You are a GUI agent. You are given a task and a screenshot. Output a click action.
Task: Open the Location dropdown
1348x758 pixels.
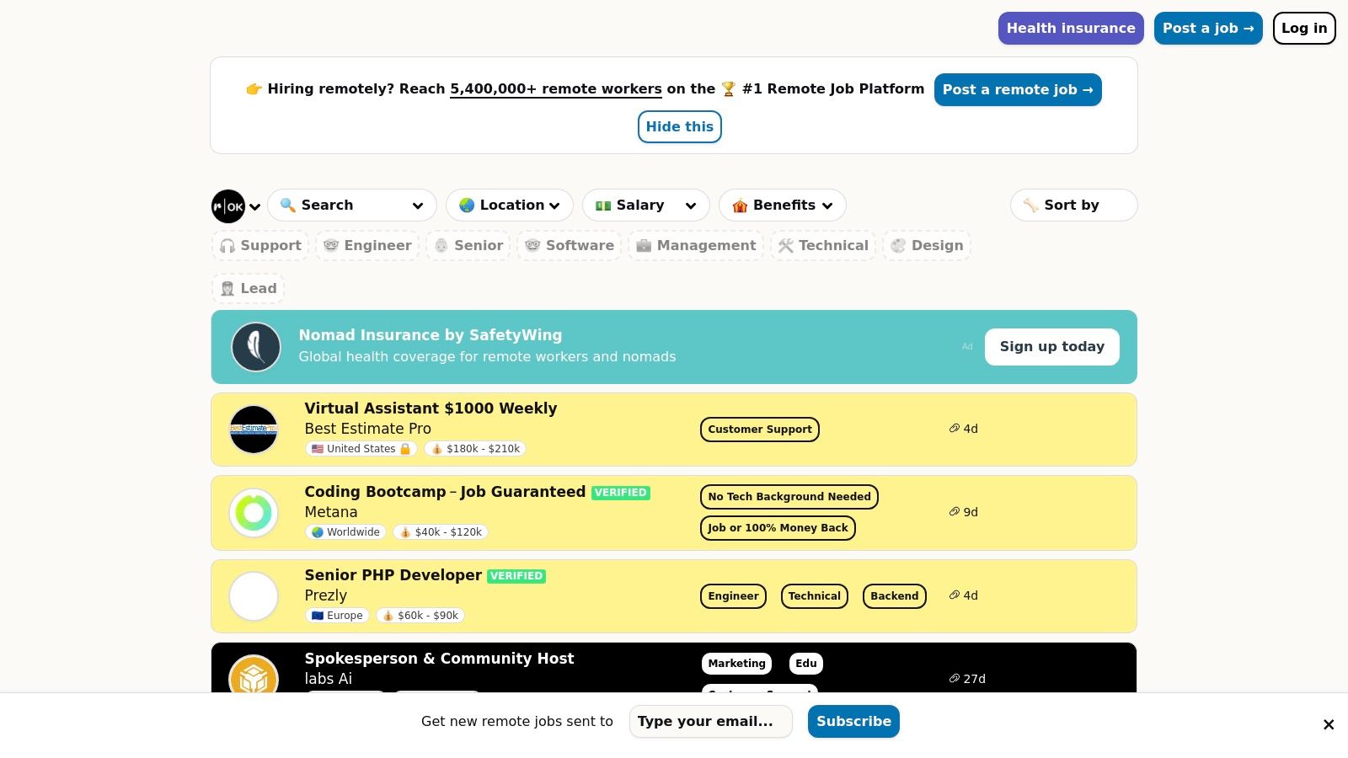coord(510,206)
